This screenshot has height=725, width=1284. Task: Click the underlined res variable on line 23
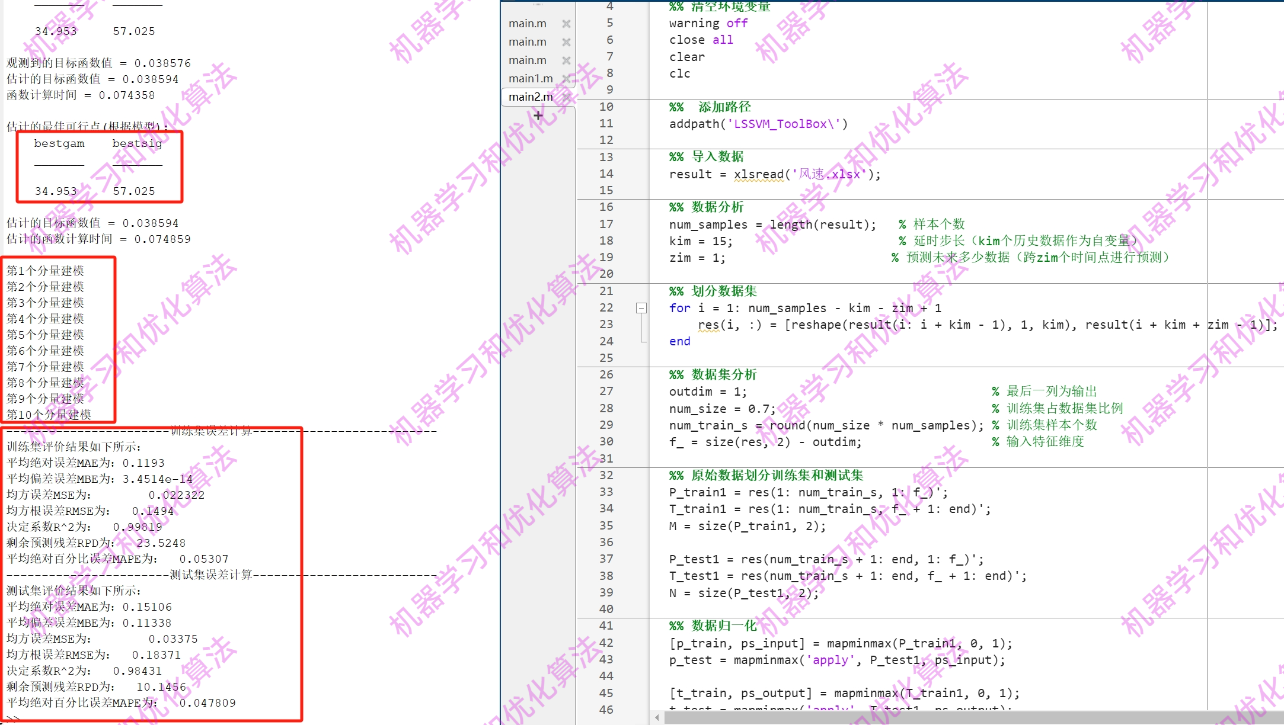click(x=708, y=325)
